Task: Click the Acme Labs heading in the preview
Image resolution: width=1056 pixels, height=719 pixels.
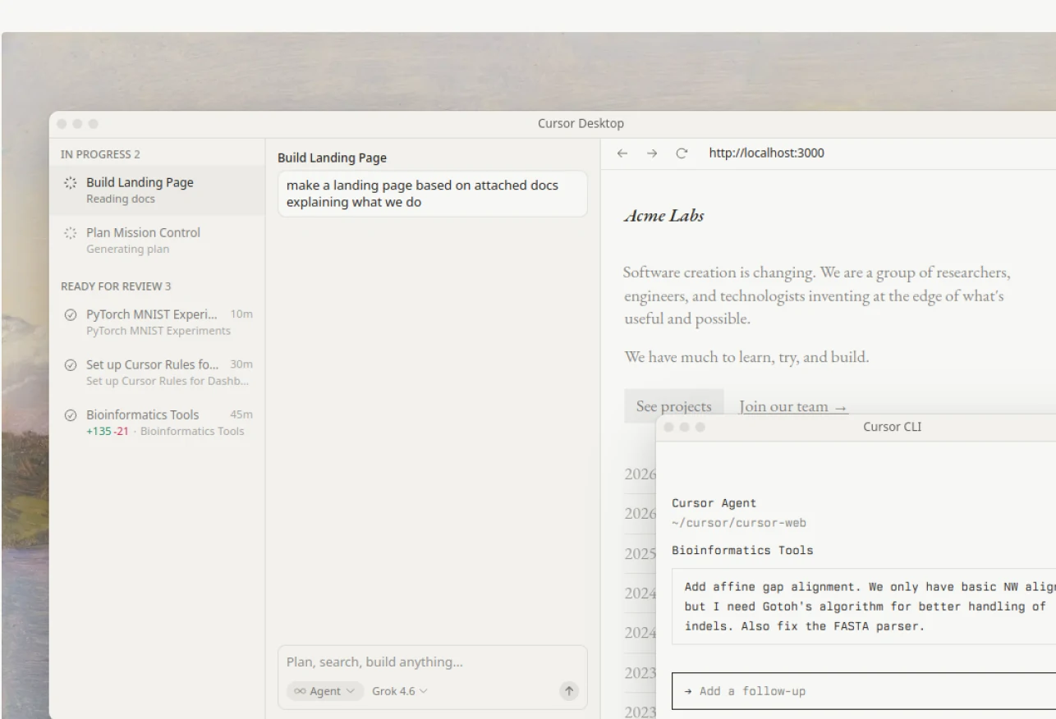Action: [664, 216]
